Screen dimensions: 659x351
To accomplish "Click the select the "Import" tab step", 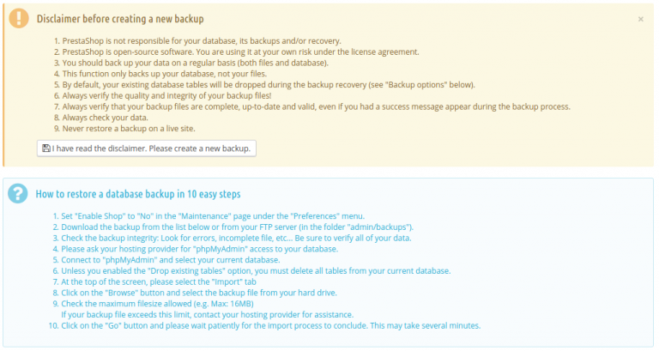I will click(163, 281).
